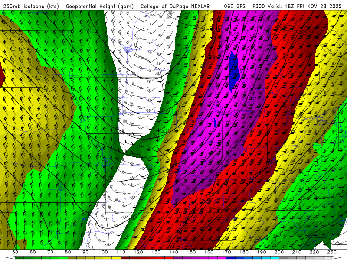Click the colorbar label '190'
The image size is (347, 260).
[x=262, y=252]
